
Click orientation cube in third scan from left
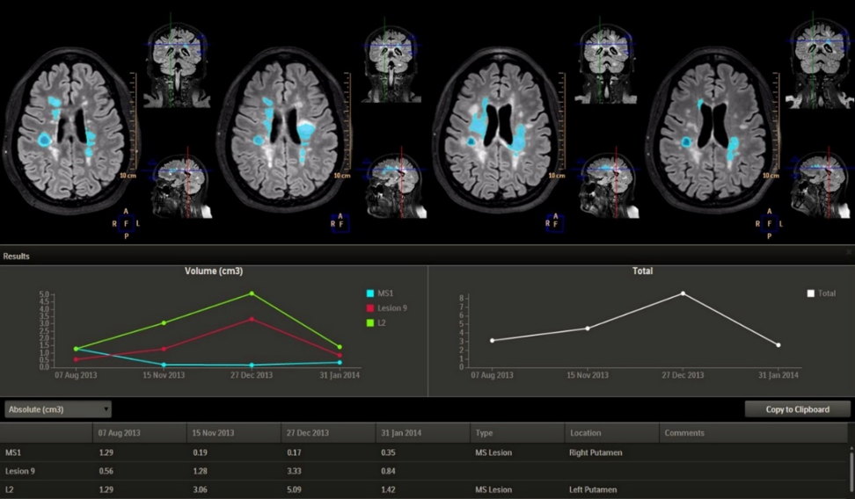click(553, 223)
